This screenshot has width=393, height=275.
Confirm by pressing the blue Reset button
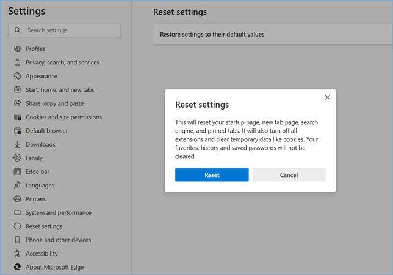[212, 175]
